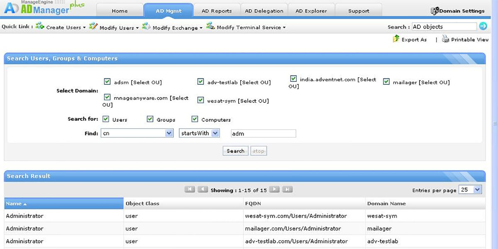Open Printable View via printer icon
This screenshot has height=249, width=498.
pos(445,39)
